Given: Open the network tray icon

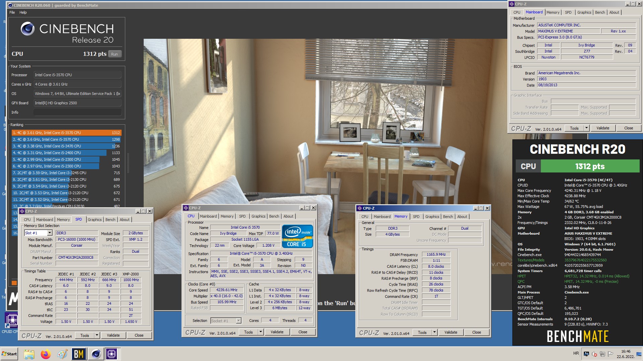Looking at the screenshot, I should tap(602, 354).
